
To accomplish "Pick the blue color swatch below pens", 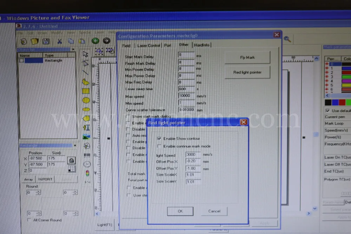I will pyautogui.click(x=335, y=102).
